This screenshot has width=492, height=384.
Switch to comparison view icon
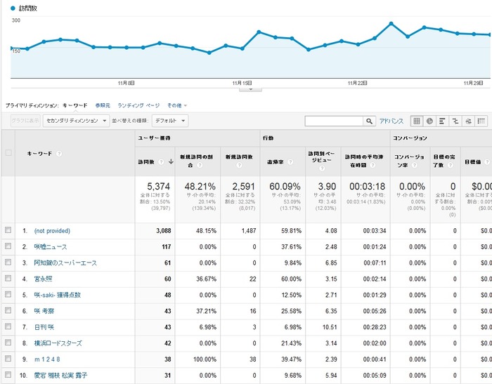click(455, 121)
